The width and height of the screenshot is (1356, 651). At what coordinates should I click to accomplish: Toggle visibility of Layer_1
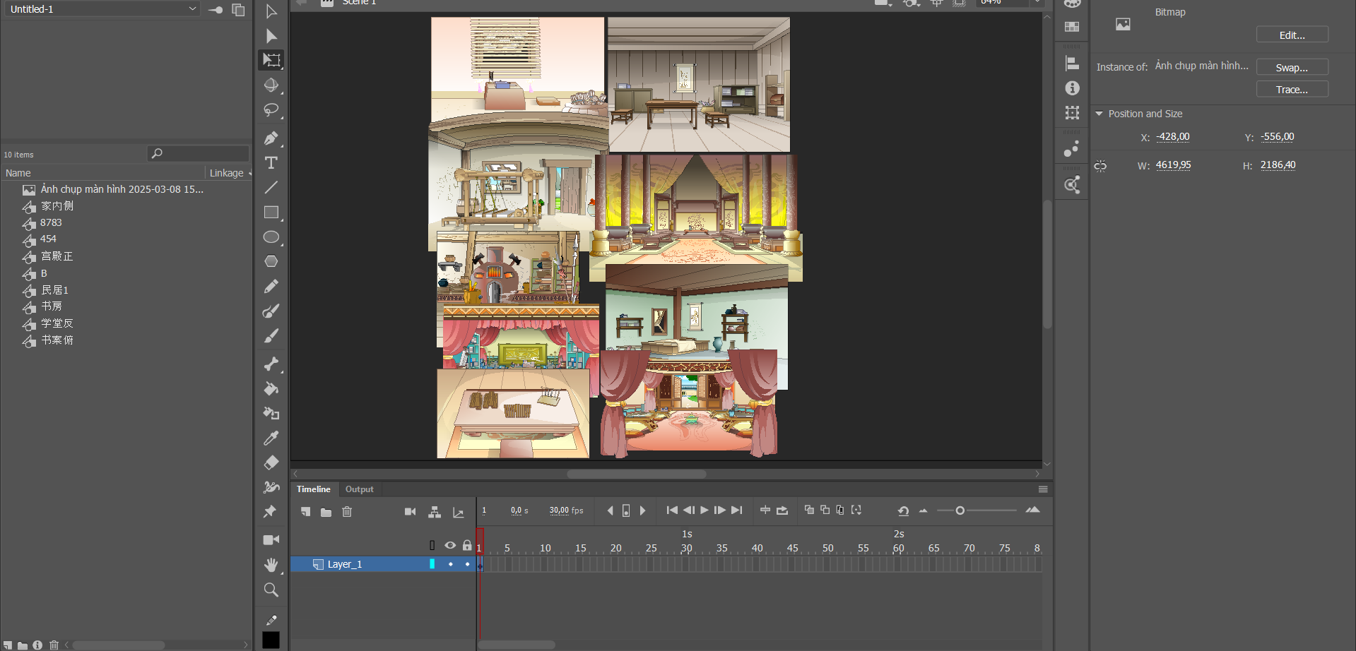[450, 564]
